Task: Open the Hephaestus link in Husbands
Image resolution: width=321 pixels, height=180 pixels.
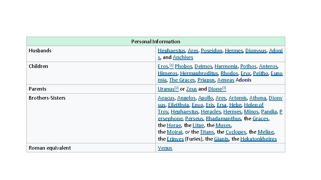Action: click(x=172, y=51)
